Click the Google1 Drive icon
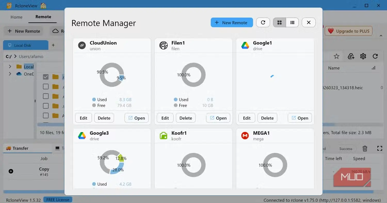The width and height of the screenshot is (387, 203). [245, 45]
